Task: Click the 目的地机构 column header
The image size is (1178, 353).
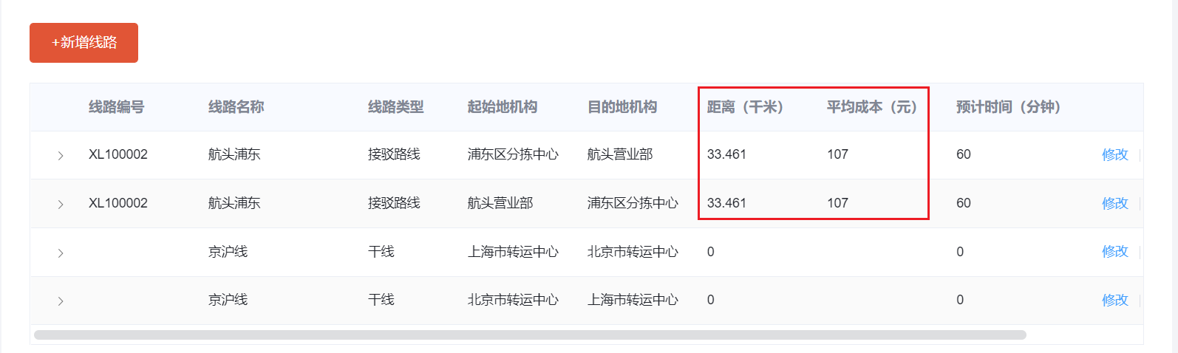Action: pyautogui.click(x=622, y=107)
